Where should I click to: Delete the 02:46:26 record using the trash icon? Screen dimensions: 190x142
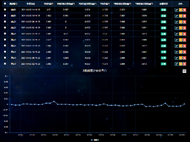click(x=184, y=28)
